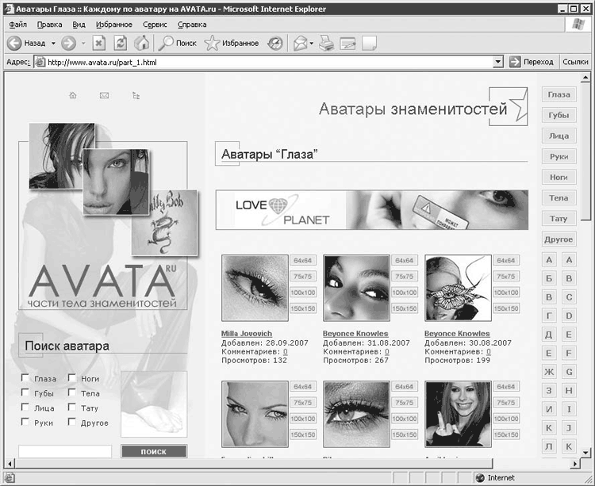Click the Stop page loading icon
The height and width of the screenshot is (486, 595).
[x=98, y=44]
